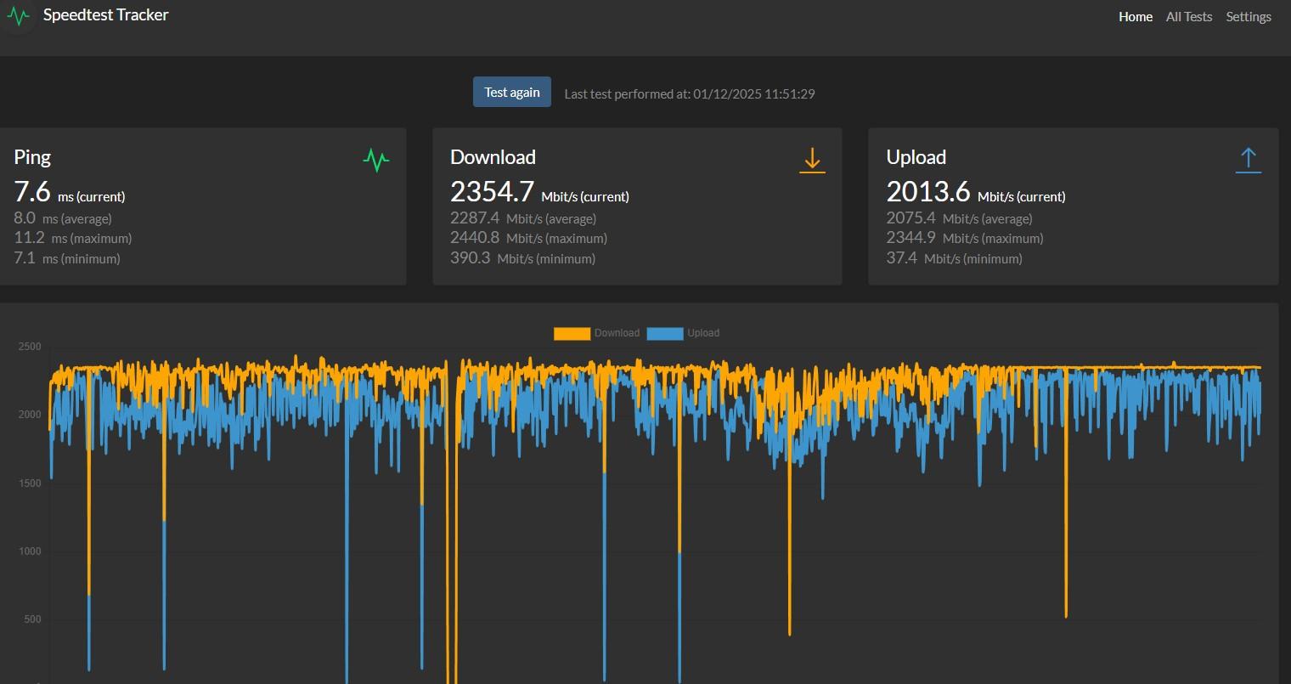Click the Speedtest Tracker heartbeat logo

(18, 16)
